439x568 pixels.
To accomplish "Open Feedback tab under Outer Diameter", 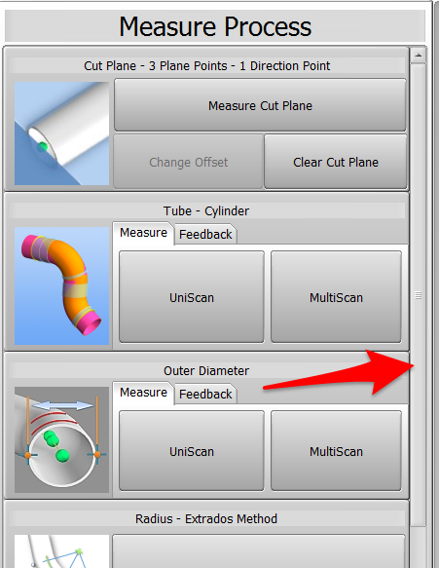I will pyautogui.click(x=205, y=394).
